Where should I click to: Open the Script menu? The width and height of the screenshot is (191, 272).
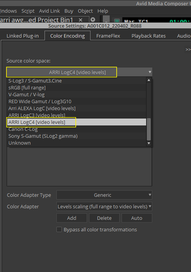point(28,11)
